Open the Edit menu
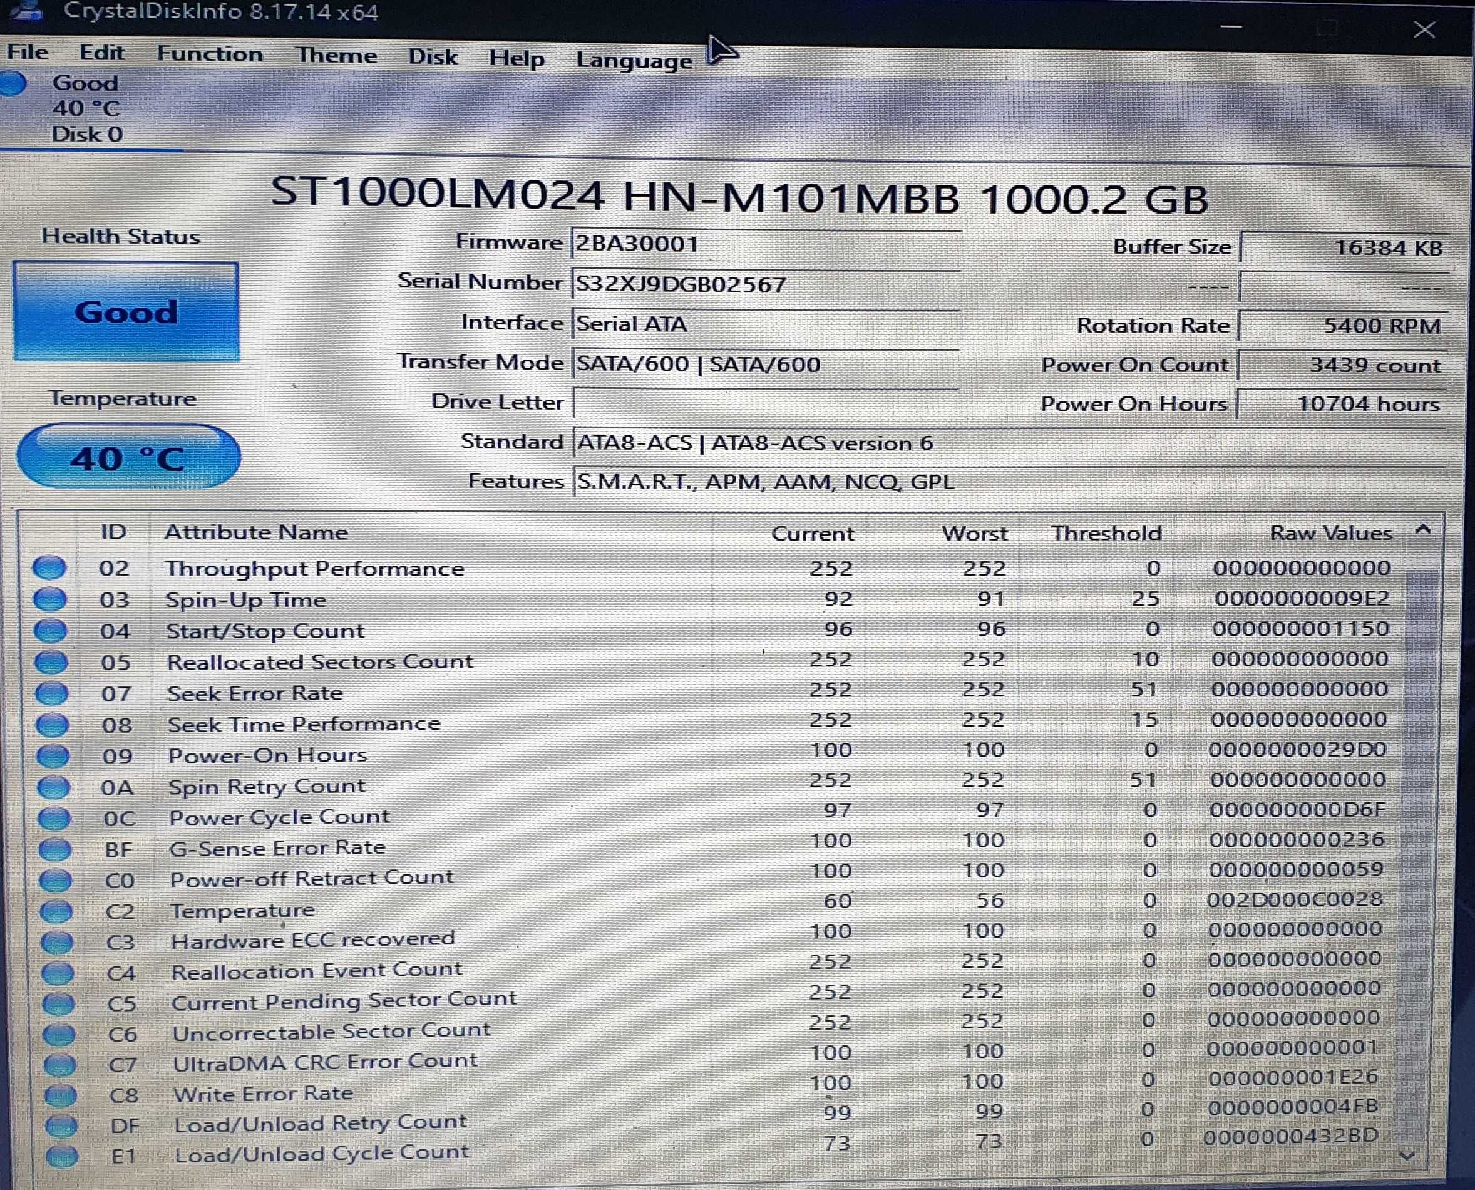Image resolution: width=1475 pixels, height=1190 pixels. (101, 52)
